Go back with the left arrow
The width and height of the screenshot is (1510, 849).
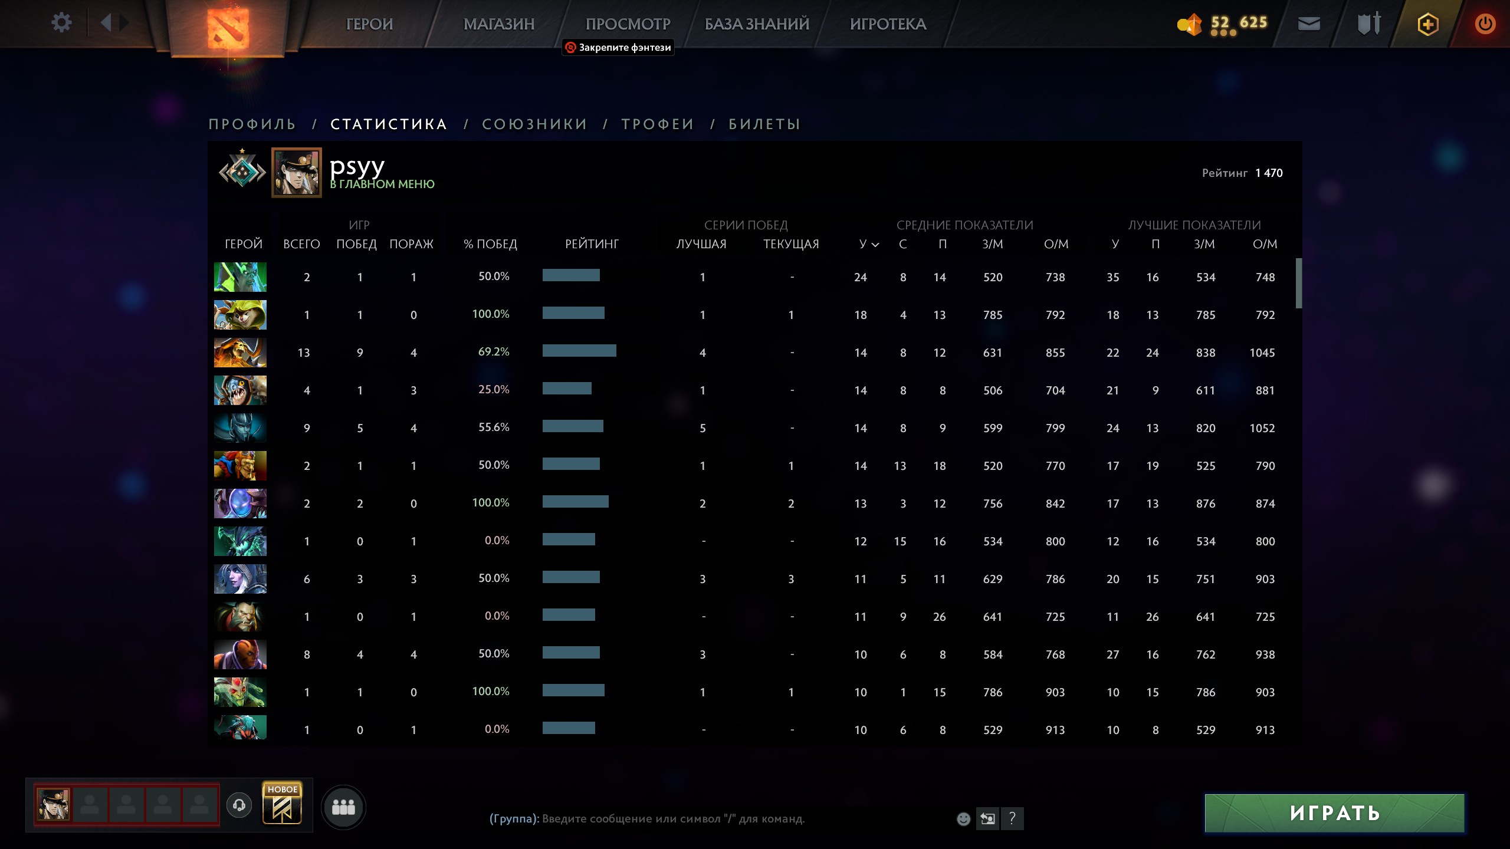106,23
